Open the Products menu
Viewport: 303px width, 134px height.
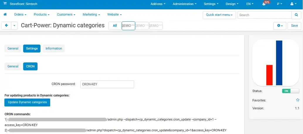point(41,14)
